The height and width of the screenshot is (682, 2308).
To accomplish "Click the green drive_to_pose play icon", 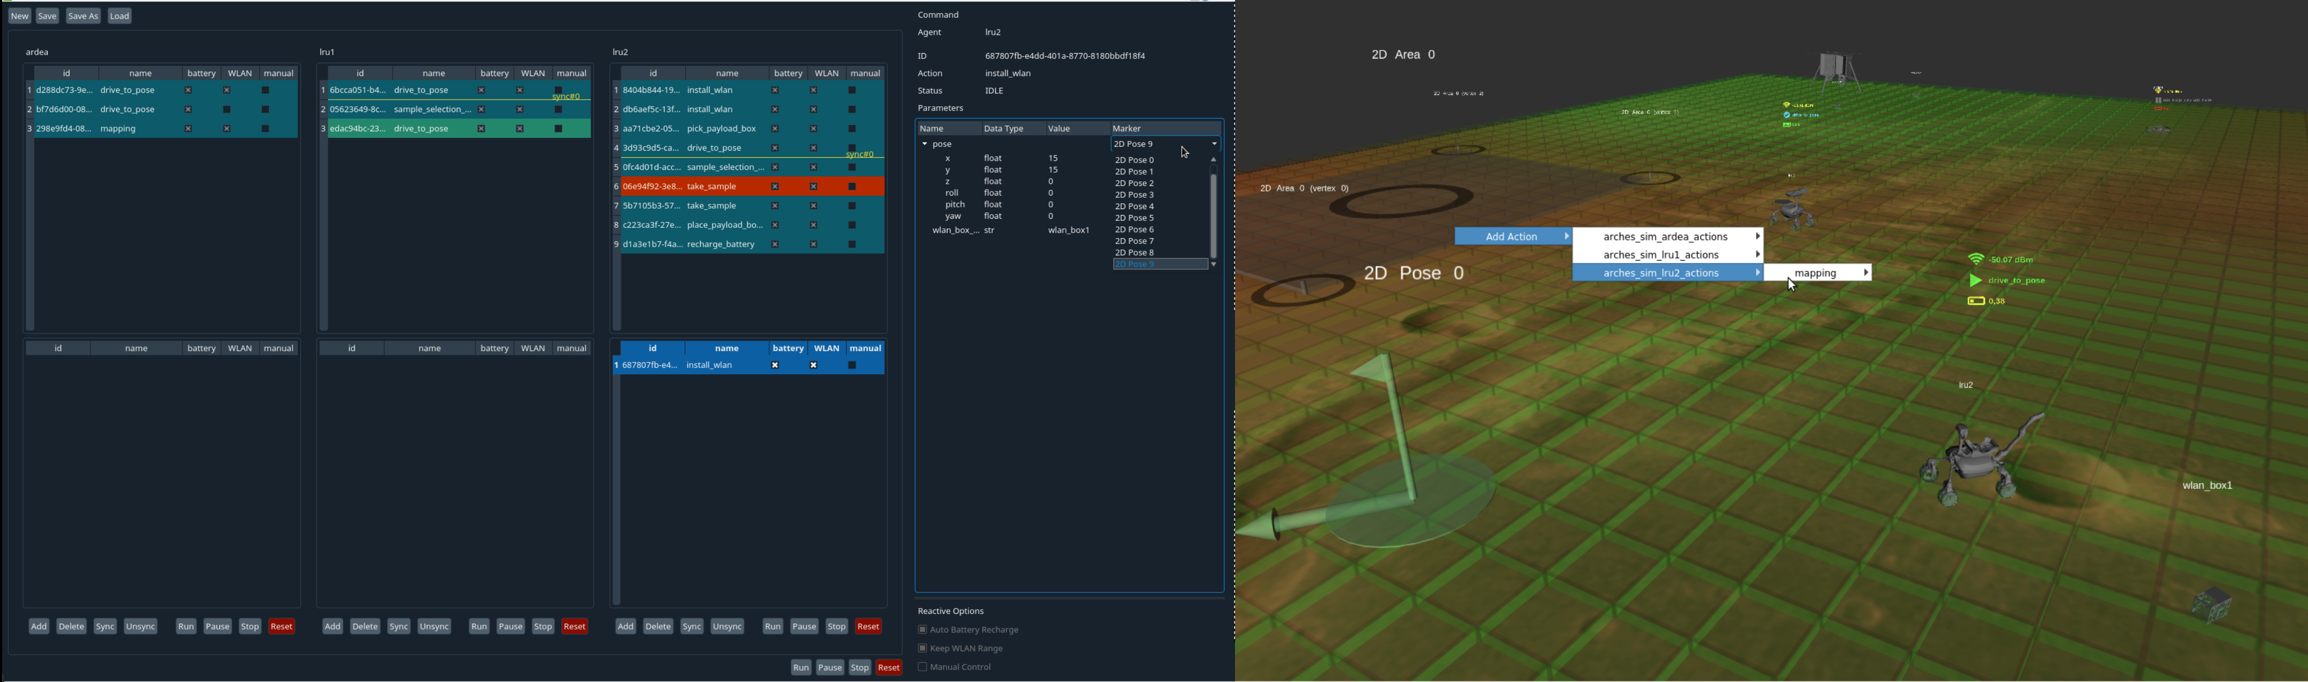I will tap(1975, 281).
